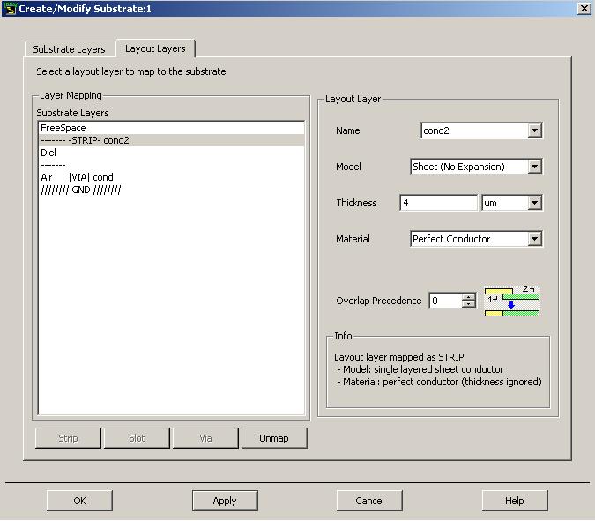Close the Create/Modify Substrate dialog
595x521 pixels.
[584, 8]
